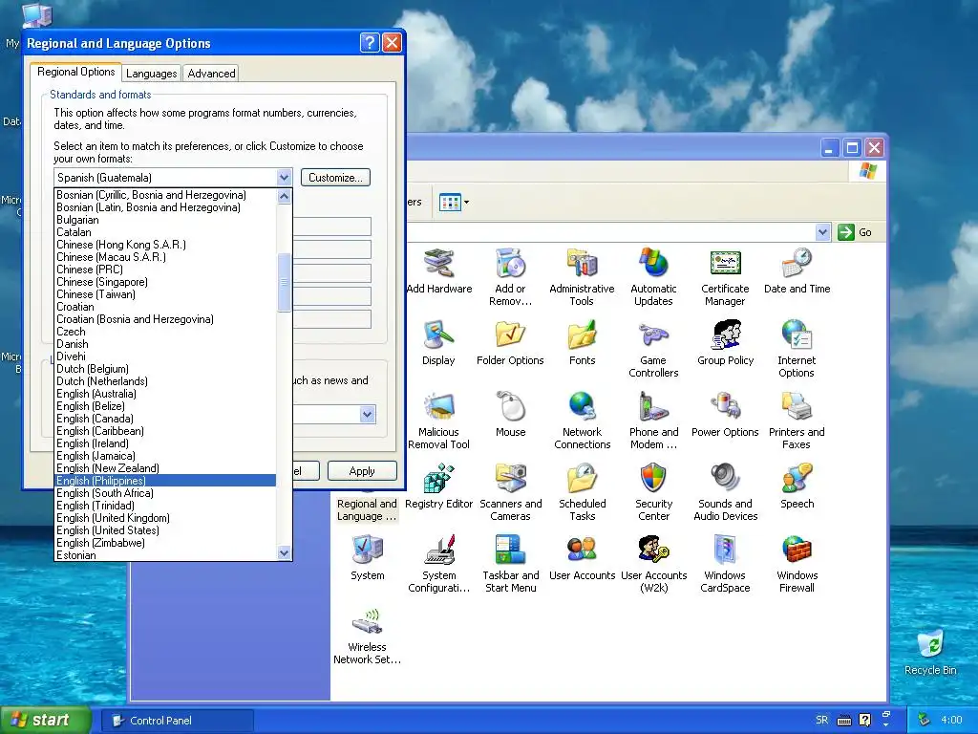This screenshot has width=978, height=734.
Task: Open the Add Hardware icon
Action: coord(439,270)
